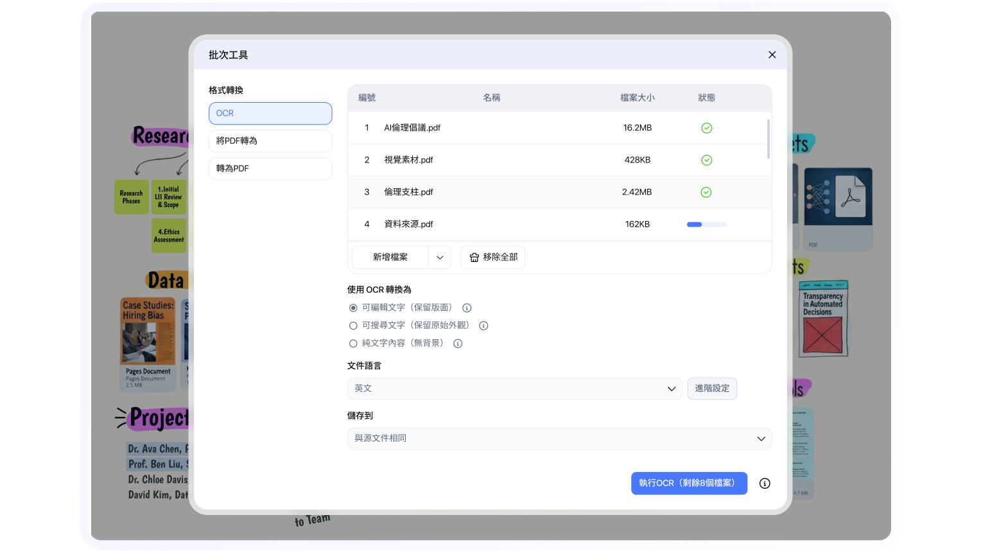This screenshot has width=981, height=551.
Task: Click the 新增檔案 button
Action: coord(390,258)
